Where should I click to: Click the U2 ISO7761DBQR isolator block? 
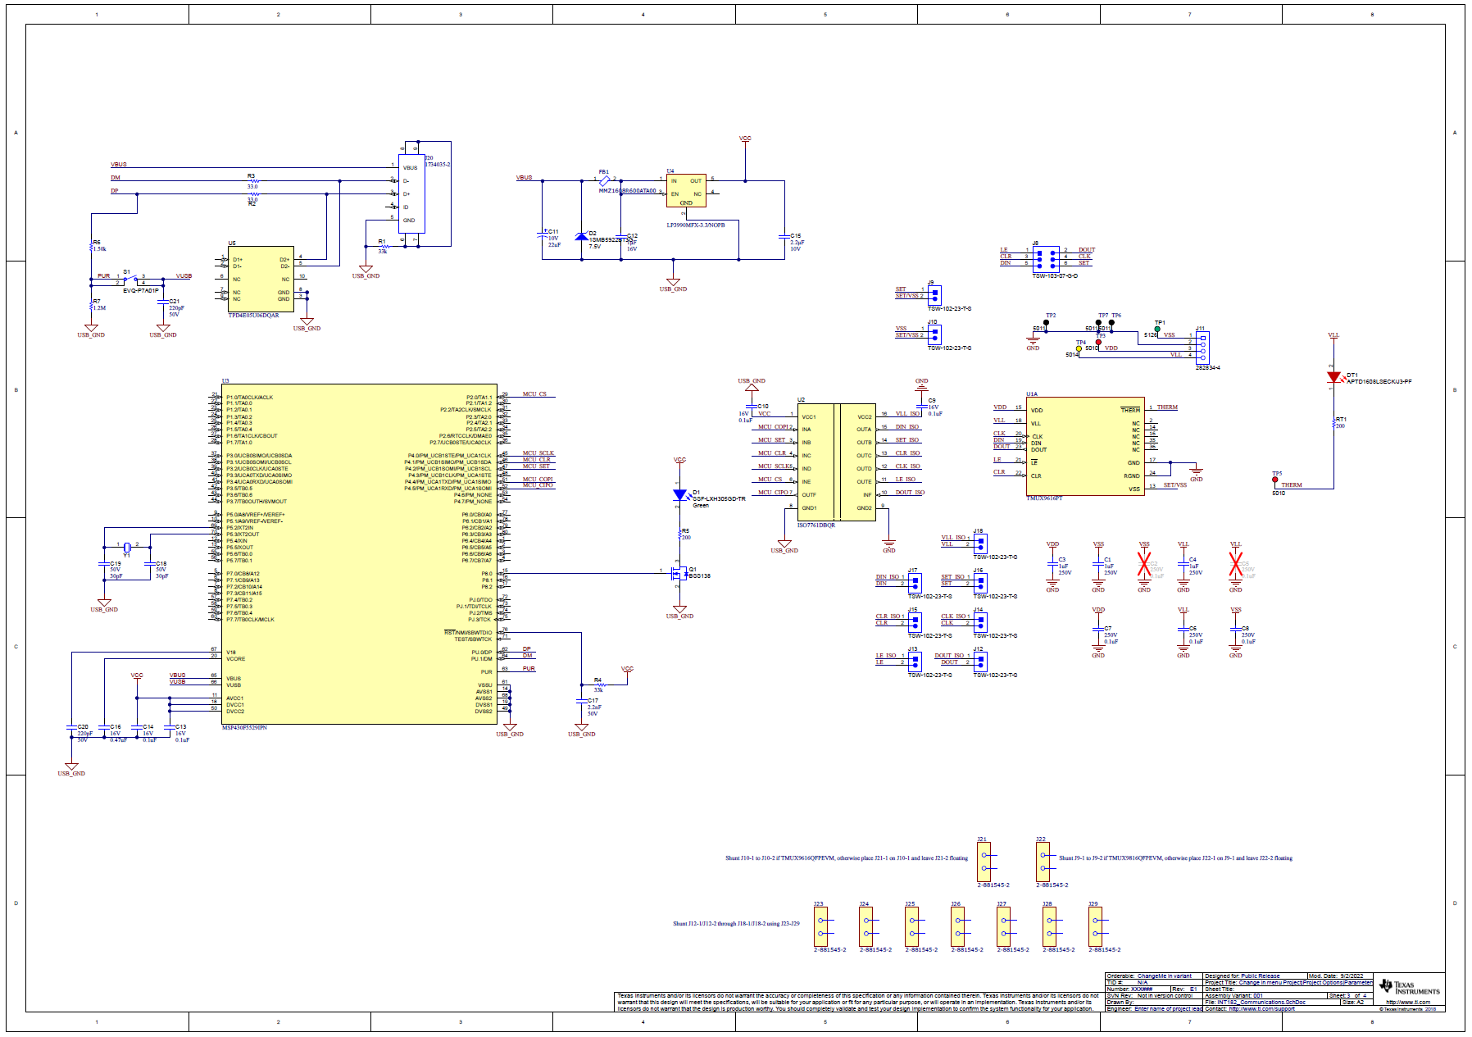[x=836, y=462]
